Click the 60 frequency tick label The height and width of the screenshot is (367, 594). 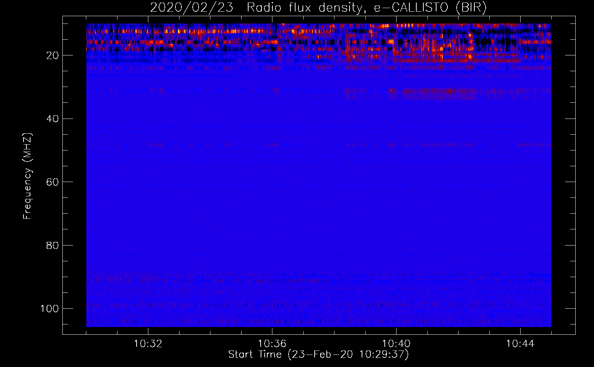pos(52,182)
